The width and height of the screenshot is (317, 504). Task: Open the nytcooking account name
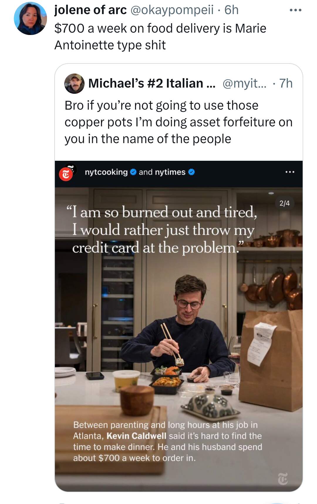106,172
